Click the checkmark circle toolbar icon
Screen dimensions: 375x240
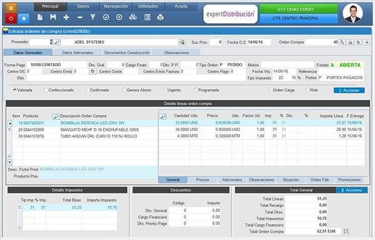tap(106, 17)
